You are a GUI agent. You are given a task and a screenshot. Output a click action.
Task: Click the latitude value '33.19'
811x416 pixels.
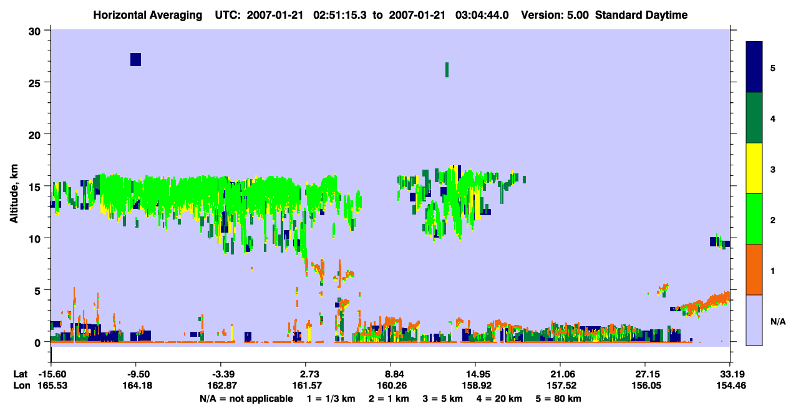coord(731,374)
